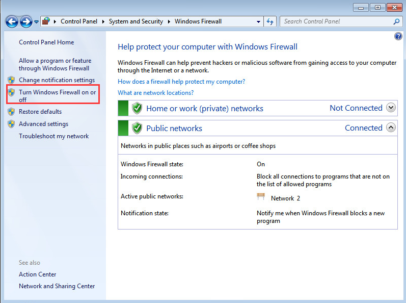406x303 pixels.
Task: Click Windows Firewall state On value
Action: click(x=261, y=164)
